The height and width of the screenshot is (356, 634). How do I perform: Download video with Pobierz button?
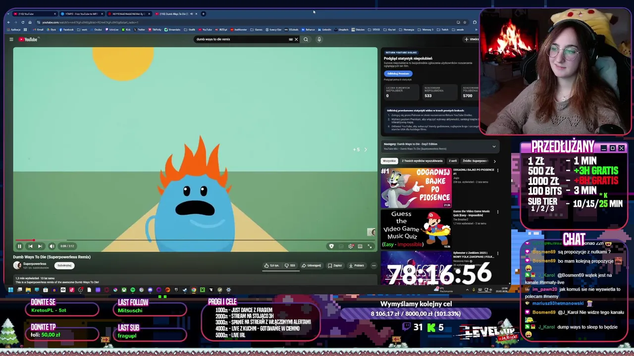coord(356,266)
